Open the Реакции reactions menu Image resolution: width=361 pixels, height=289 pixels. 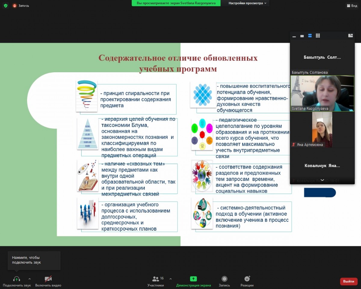pos(247,279)
